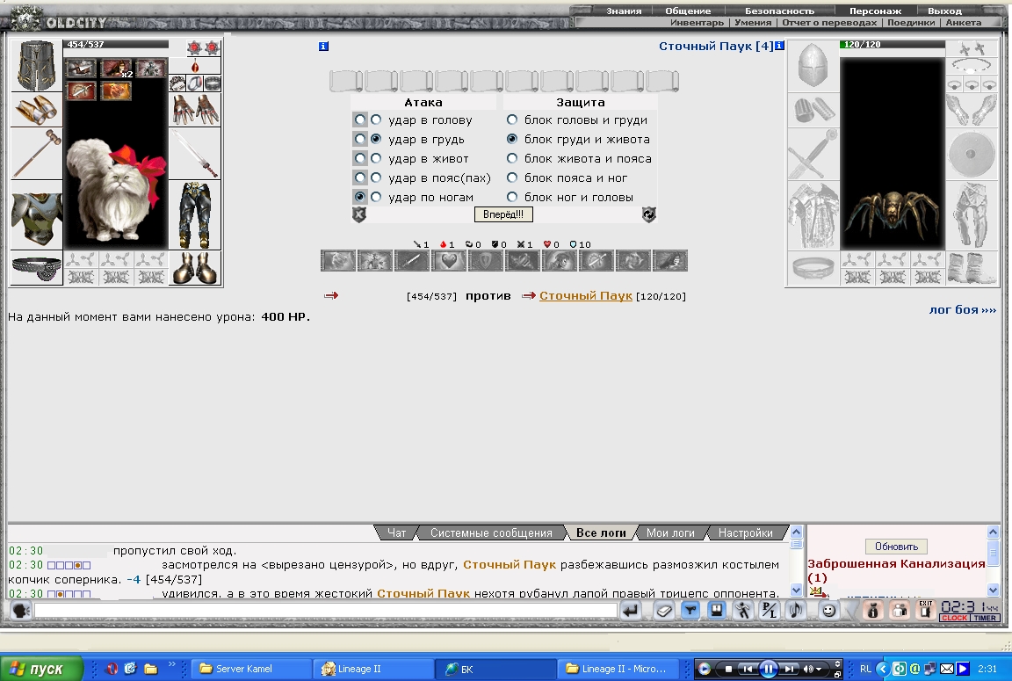Switch to the Системные сообщения tab
Viewport: 1012px width, 681px height.
coord(491,533)
